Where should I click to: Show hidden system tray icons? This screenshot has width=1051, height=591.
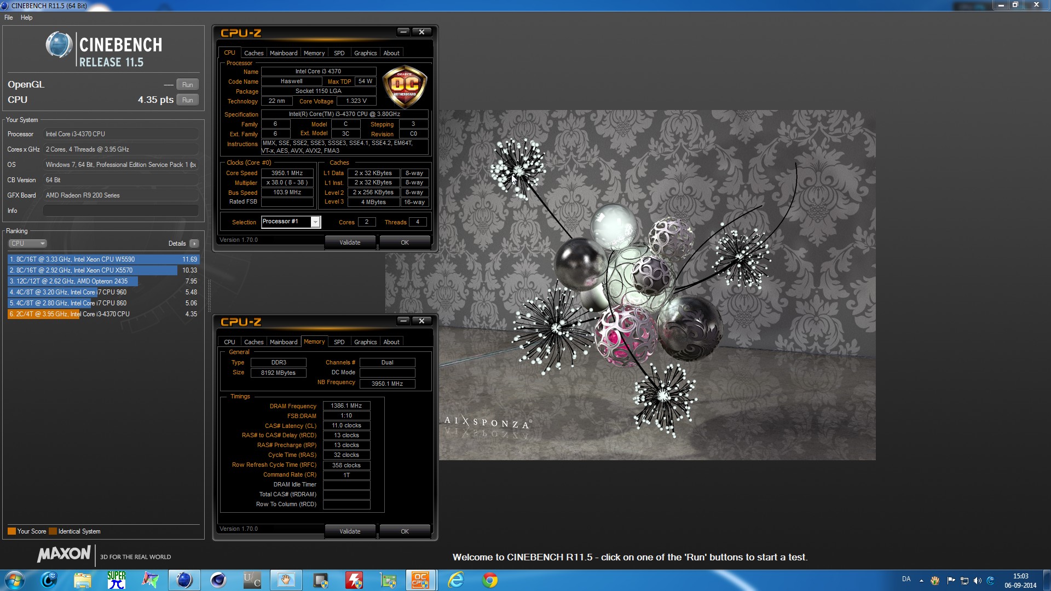click(x=921, y=581)
